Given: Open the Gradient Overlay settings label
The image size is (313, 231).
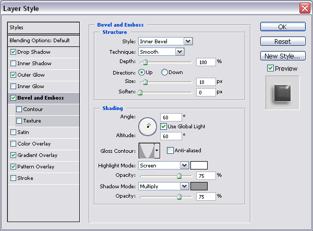Looking at the screenshot, I should tap(38, 155).
